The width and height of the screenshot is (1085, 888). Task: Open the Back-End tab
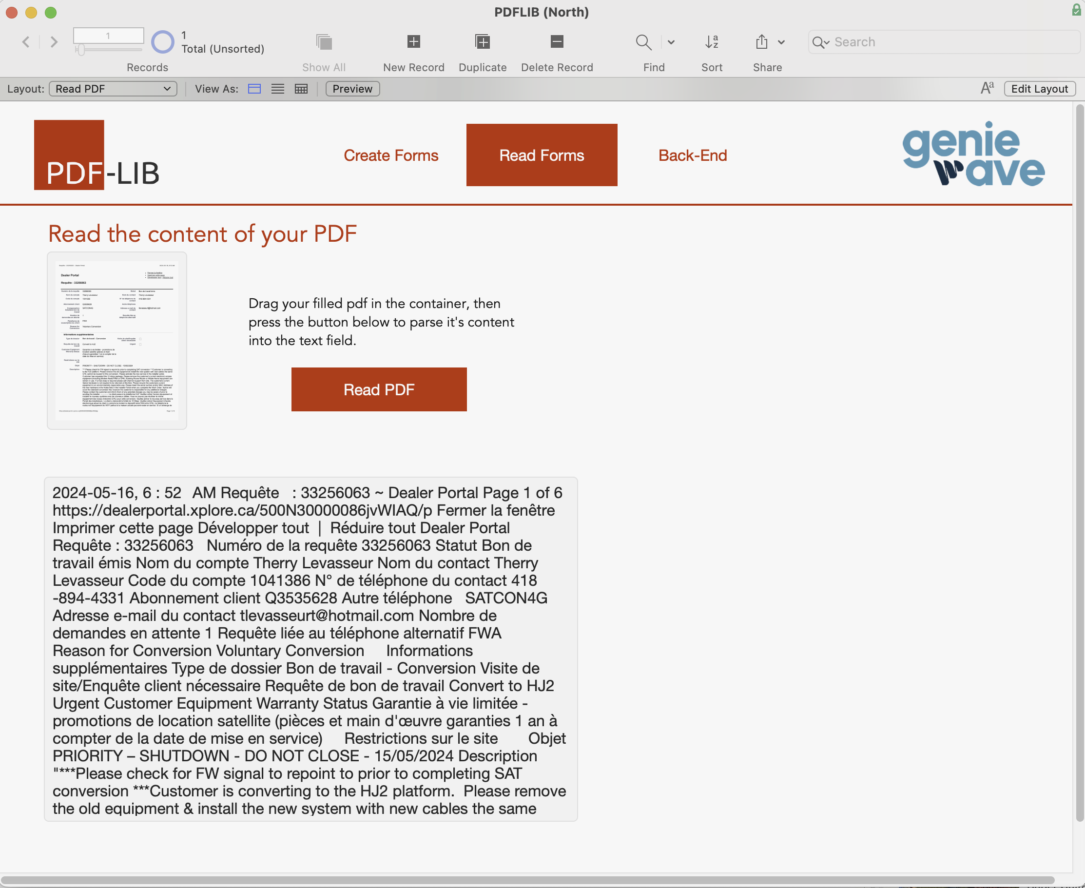click(x=693, y=155)
